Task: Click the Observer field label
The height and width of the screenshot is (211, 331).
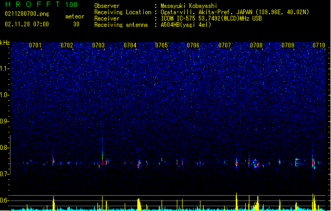Action: point(107,6)
